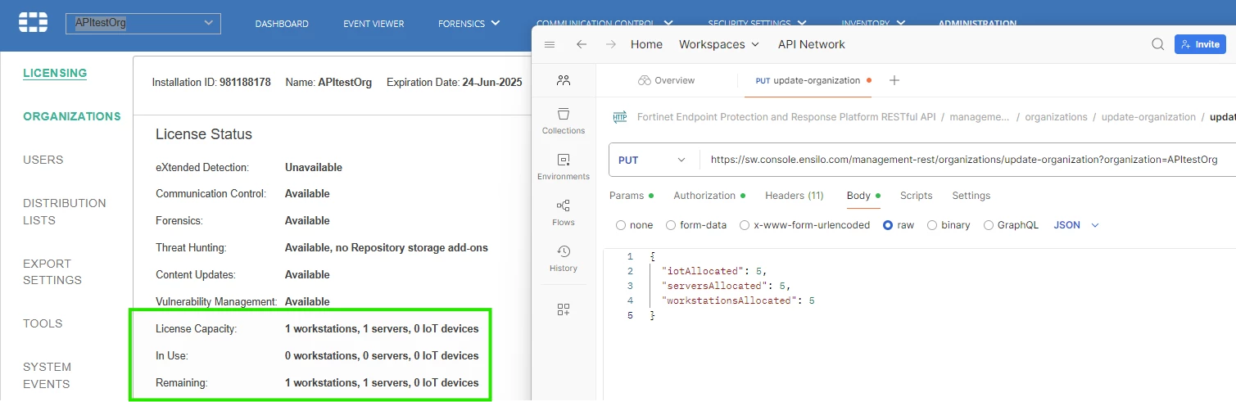Open the PUT method dropdown
Screen dimensions: 1236x402
click(x=652, y=160)
